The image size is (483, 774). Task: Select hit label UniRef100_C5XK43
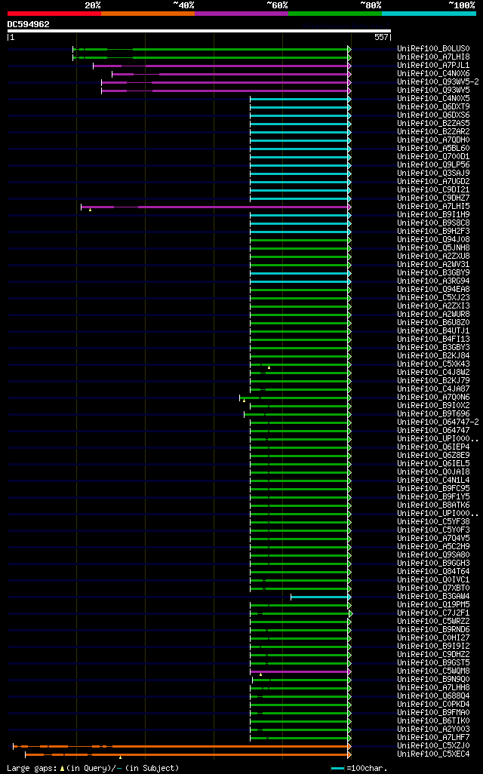(x=434, y=364)
